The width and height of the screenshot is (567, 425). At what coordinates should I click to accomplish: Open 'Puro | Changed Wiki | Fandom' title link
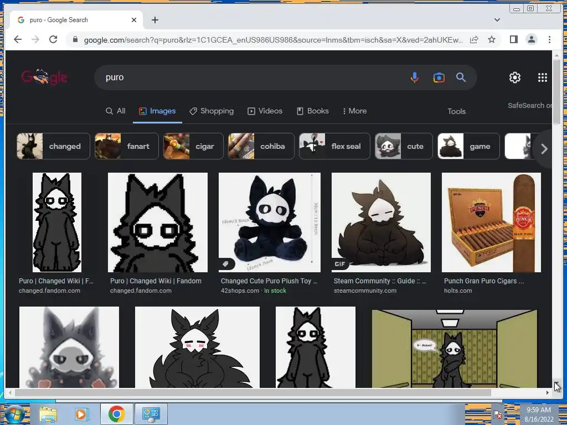click(156, 281)
